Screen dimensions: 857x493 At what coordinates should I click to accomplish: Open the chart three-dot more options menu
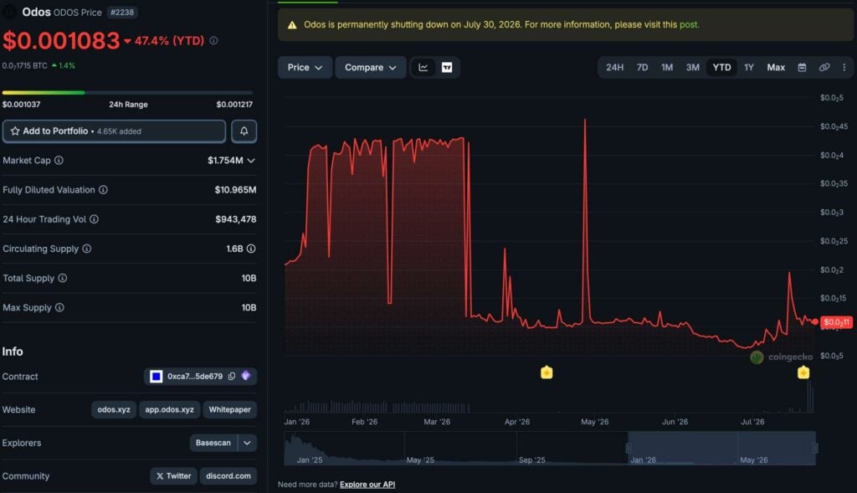844,67
